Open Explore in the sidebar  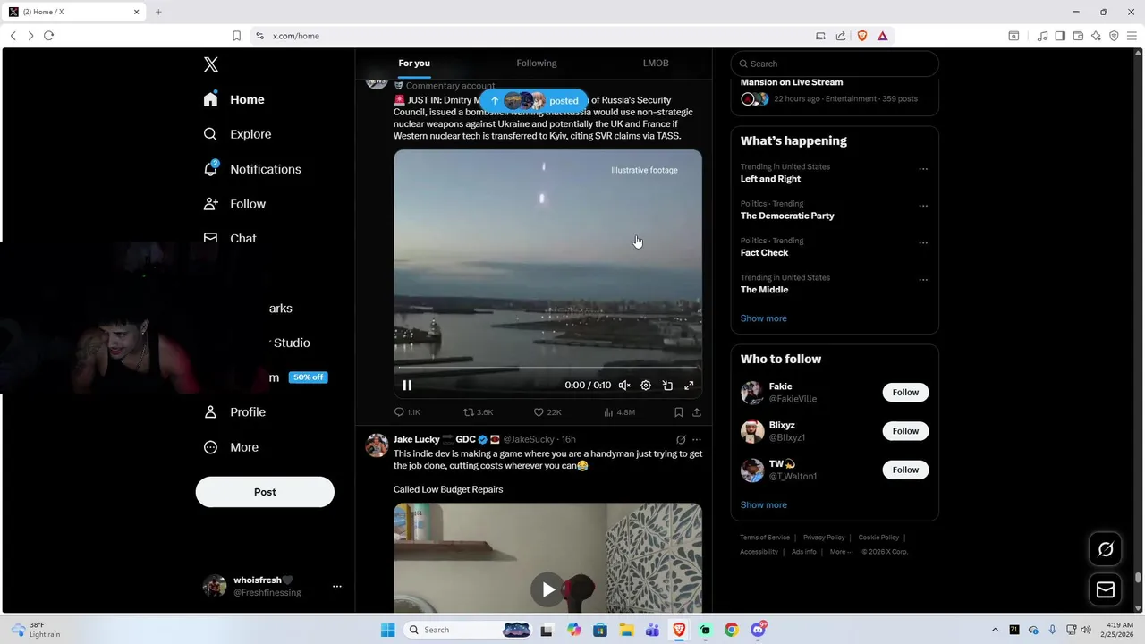click(x=237, y=134)
